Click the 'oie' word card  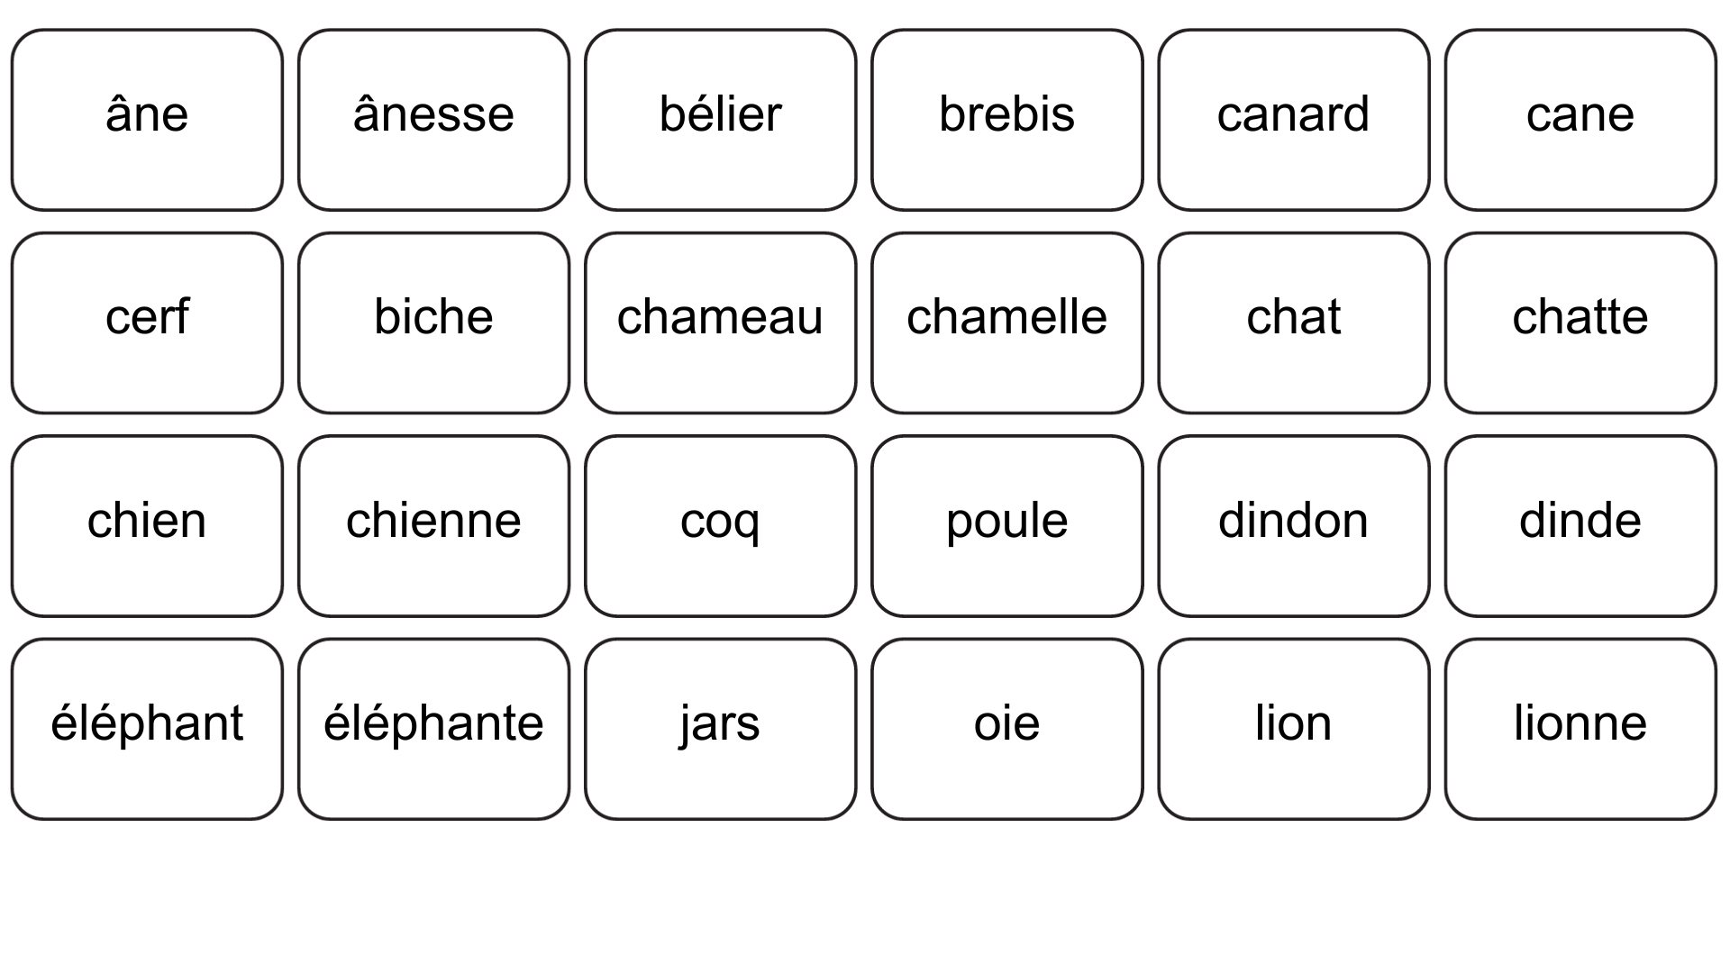tap(1006, 730)
